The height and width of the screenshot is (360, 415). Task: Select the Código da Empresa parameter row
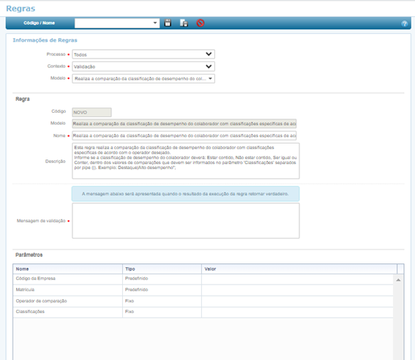coord(203,279)
